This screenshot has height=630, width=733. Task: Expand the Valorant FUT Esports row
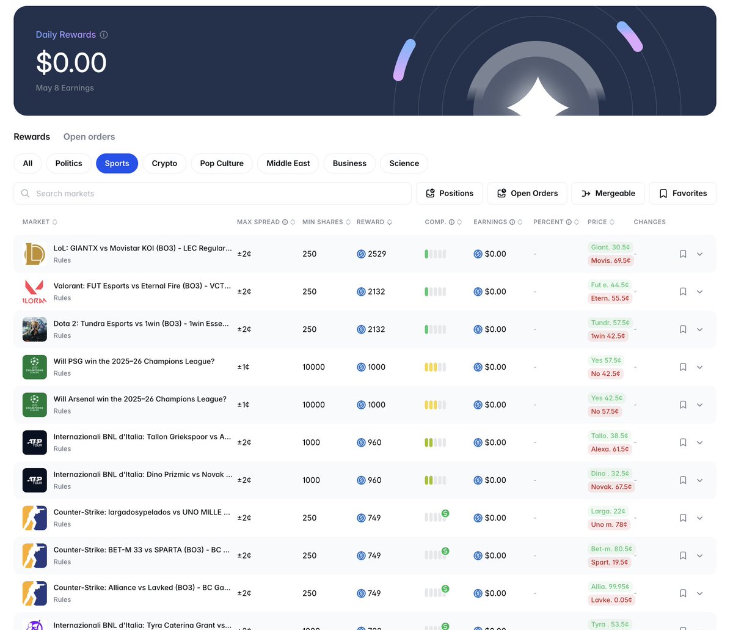tap(700, 292)
